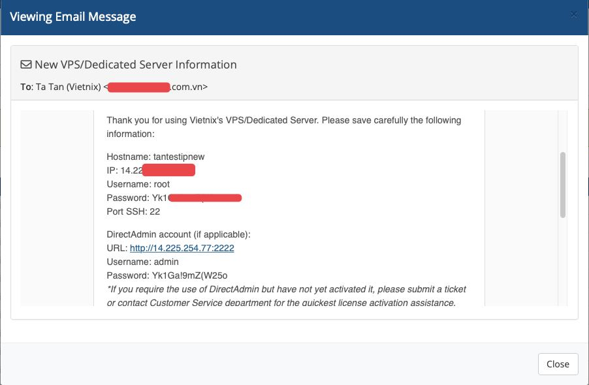Click the envelope icon beside the email subject
This screenshot has width=589, height=385.
click(26, 65)
